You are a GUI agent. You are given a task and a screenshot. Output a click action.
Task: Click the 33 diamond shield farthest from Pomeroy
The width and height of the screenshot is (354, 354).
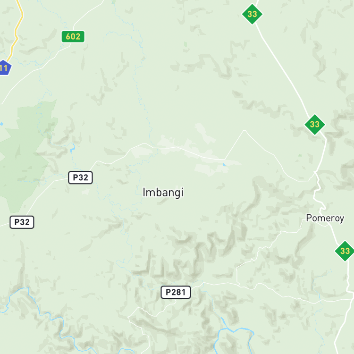[252, 14]
